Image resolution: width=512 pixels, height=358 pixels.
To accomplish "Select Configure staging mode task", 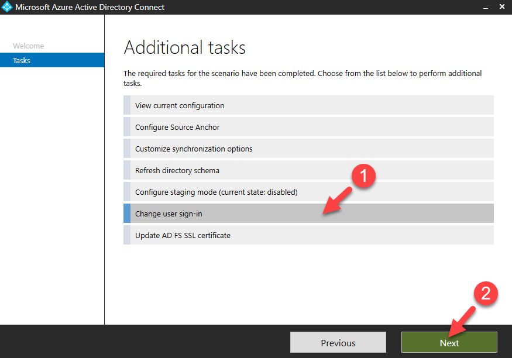I will (308, 192).
